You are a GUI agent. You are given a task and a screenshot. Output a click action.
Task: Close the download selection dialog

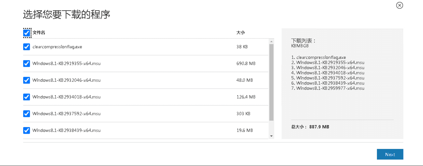[x=399, y=5]
